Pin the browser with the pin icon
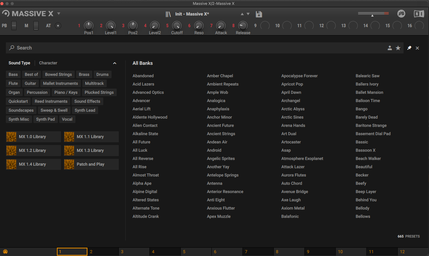Image resolution: width=429 pixels, height=256 pixels. click(409, 48)
